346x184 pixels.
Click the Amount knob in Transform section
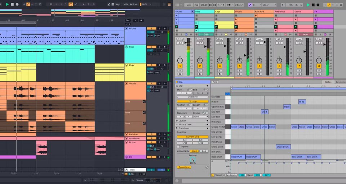coord(192,160)
